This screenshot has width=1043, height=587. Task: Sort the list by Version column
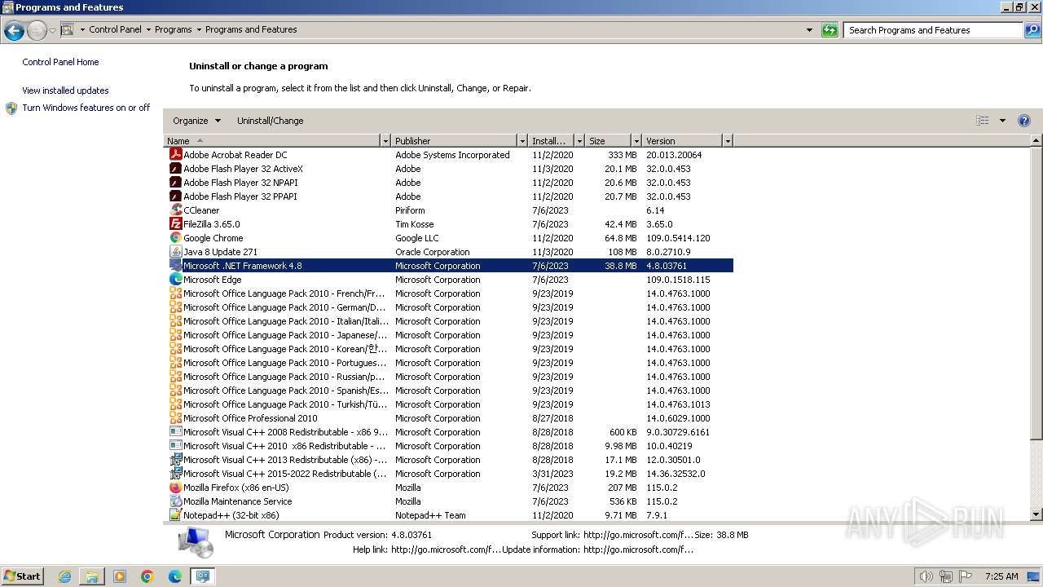tap(683, 141)
